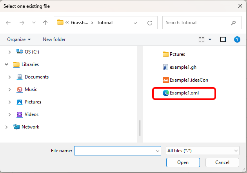Click the Up one level arrow
The image size is (247, 173).
(45, 23)
